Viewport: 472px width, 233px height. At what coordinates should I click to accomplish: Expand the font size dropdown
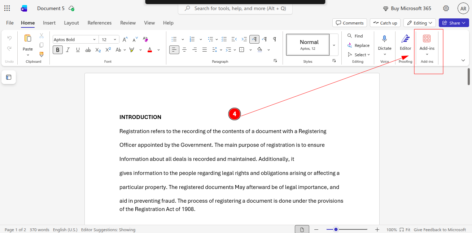pos(115,40)
